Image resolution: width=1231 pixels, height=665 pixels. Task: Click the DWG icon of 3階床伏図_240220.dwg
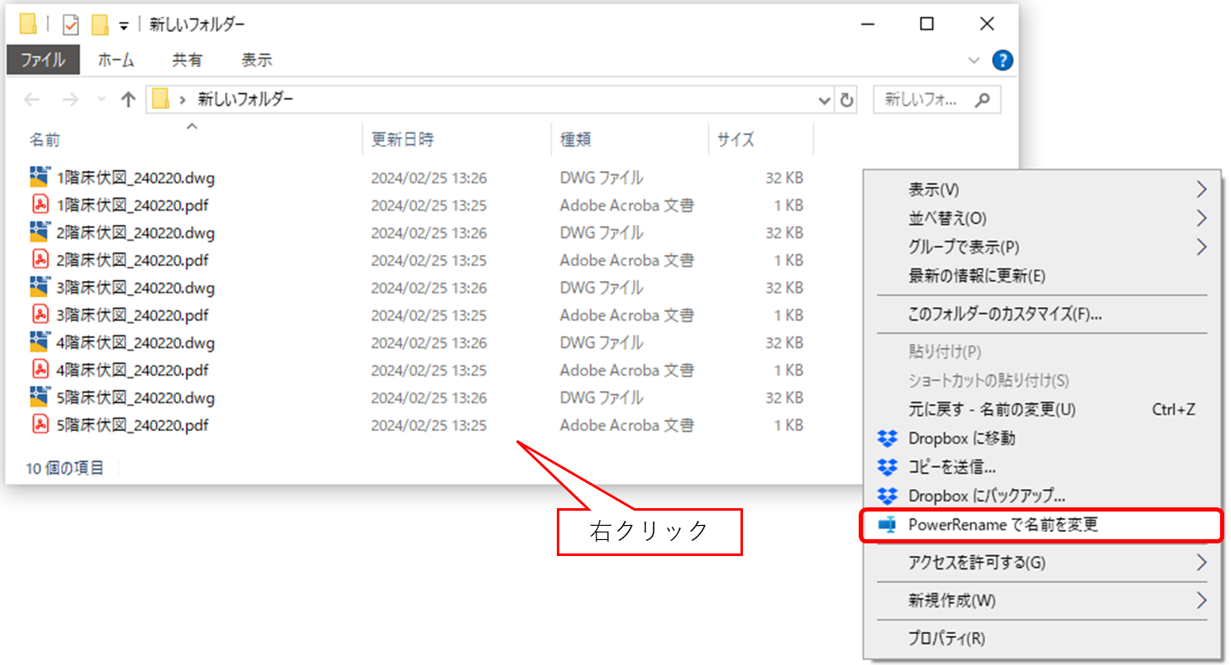pos(39,288)
